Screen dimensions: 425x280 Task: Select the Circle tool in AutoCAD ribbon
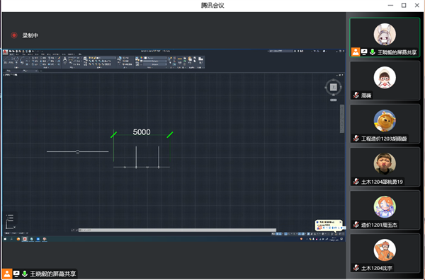(16, 60)
